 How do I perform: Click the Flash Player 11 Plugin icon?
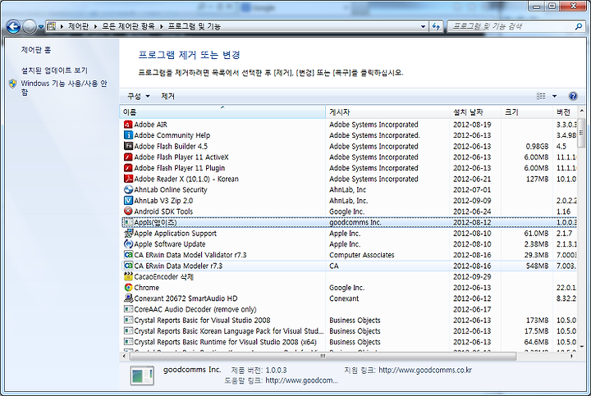[x=128, y=168]
